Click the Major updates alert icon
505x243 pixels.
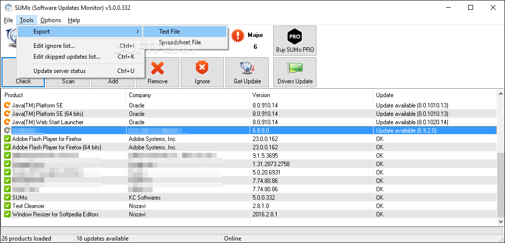tap(238, 35)
